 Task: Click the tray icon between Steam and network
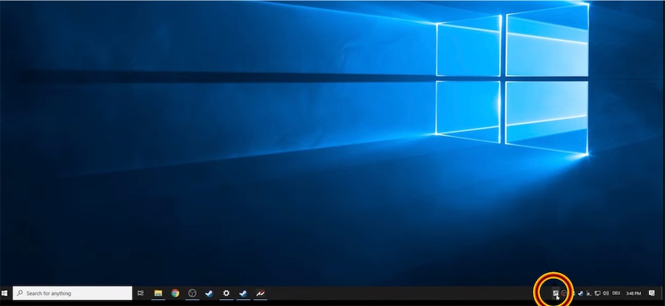588,293
